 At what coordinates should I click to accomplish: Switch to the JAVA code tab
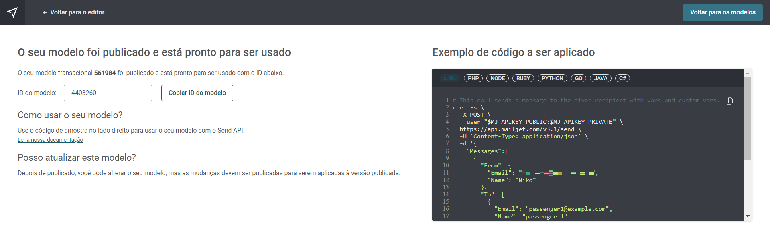[601, 78]
